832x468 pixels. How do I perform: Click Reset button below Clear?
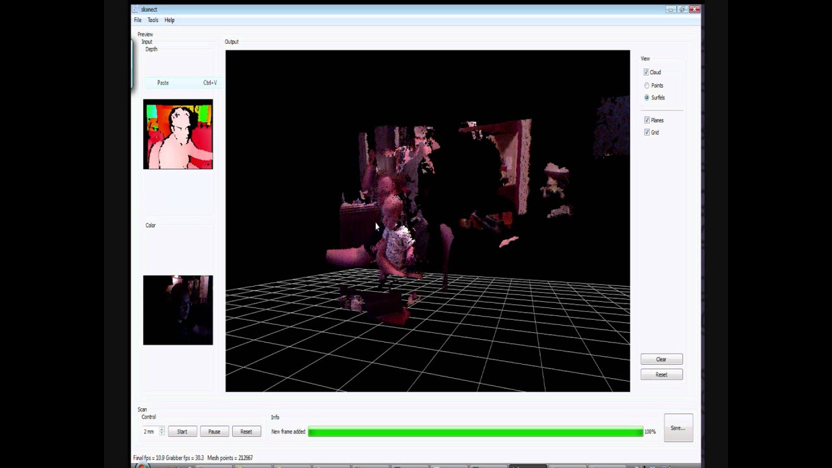[x=661, y=374]
